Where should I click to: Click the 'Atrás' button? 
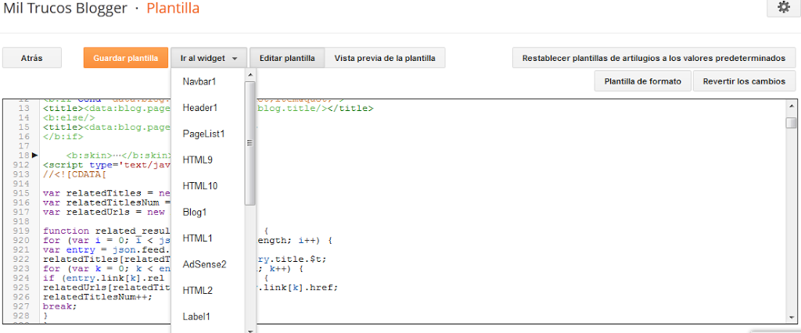pyautogui.click(x=32, y=58)
